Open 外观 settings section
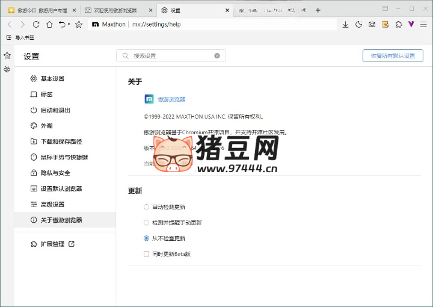 pyautogui.click(x=65, y=126)
